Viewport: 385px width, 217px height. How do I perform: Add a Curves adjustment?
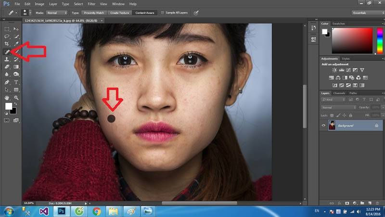coord(348,70)
